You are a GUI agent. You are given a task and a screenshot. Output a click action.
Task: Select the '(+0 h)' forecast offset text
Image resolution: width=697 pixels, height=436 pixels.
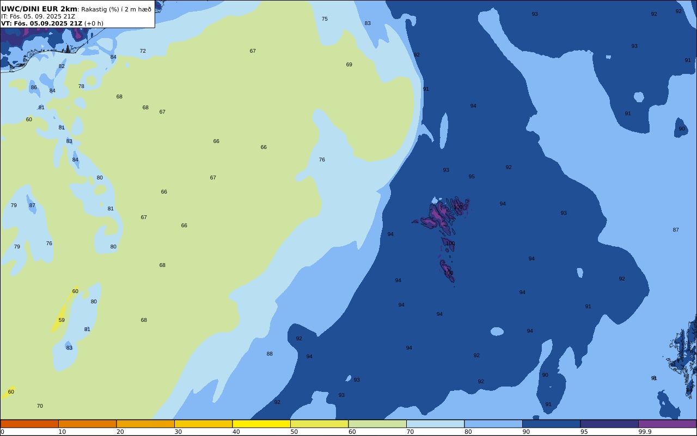pos(94,23)
